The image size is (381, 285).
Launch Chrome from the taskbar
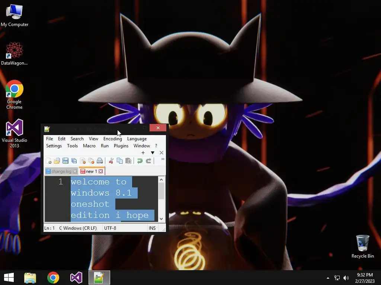click(x=53, y=278)
